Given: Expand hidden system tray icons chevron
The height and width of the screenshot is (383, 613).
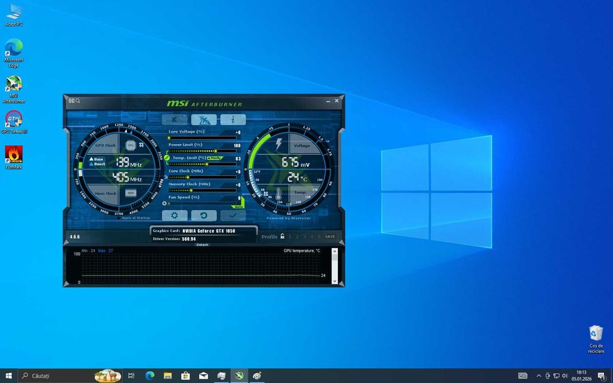Looking at the screenshot, I should 538,376.
